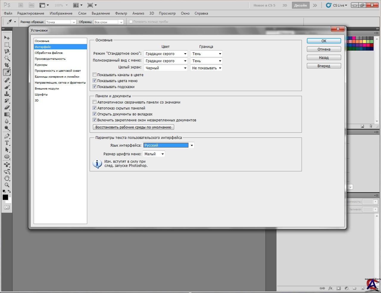Launch Bridge from the application bar

click(21, 5)
